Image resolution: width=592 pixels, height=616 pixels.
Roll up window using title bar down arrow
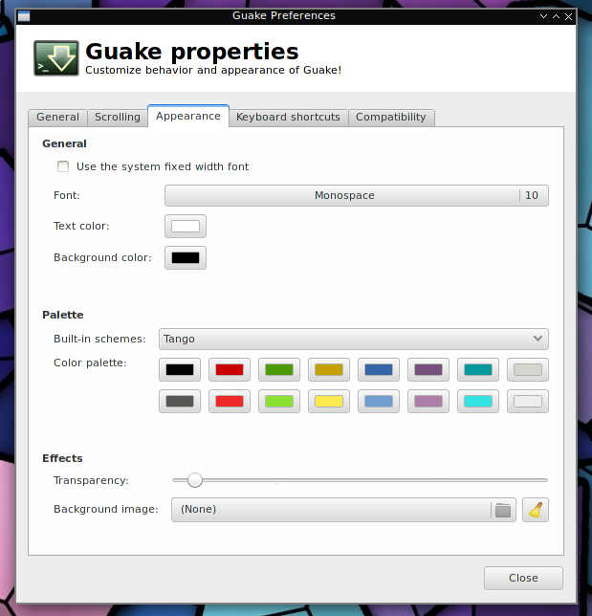click(x=543, y=16)
